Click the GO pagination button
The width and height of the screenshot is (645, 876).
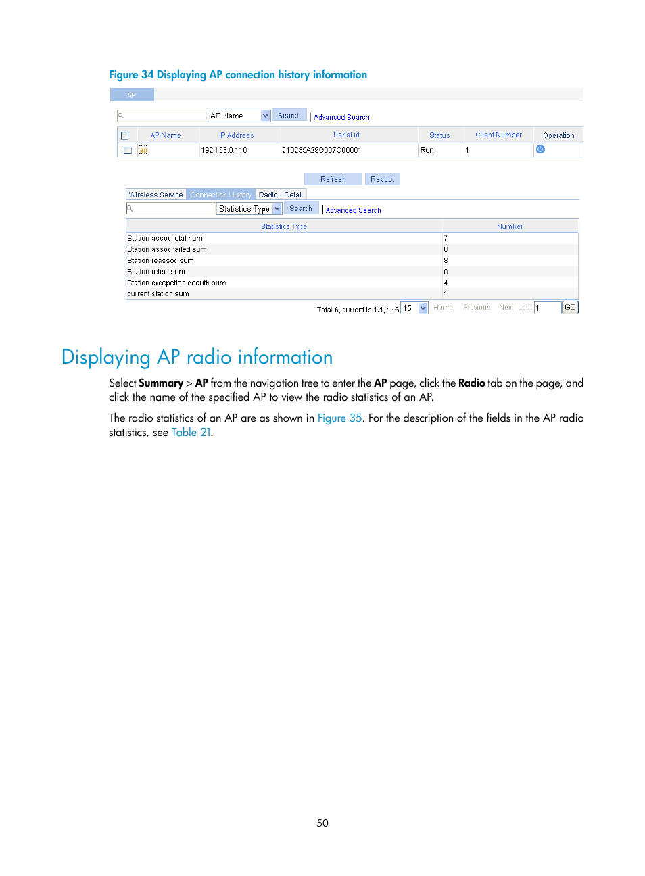click(570, 307)
